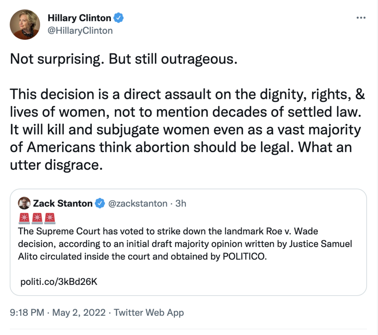The height and width of the screenshot is (335, 378).
Task: Click the 3h timestamp on quoted tweet
Action: coord(181,203)
